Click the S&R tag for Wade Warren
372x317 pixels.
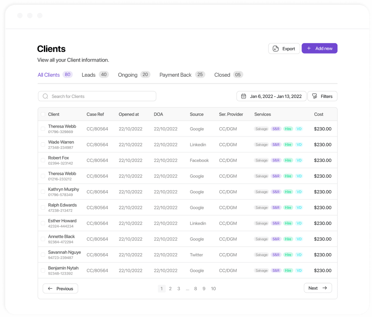pos(276,145)
